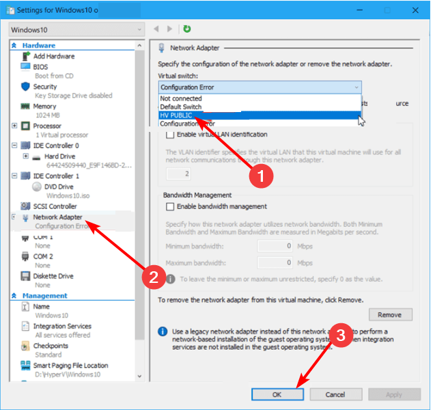Viewport: 433px width, 410px height.
Task: Click the green refresh icon
Action: pos(187,29)
